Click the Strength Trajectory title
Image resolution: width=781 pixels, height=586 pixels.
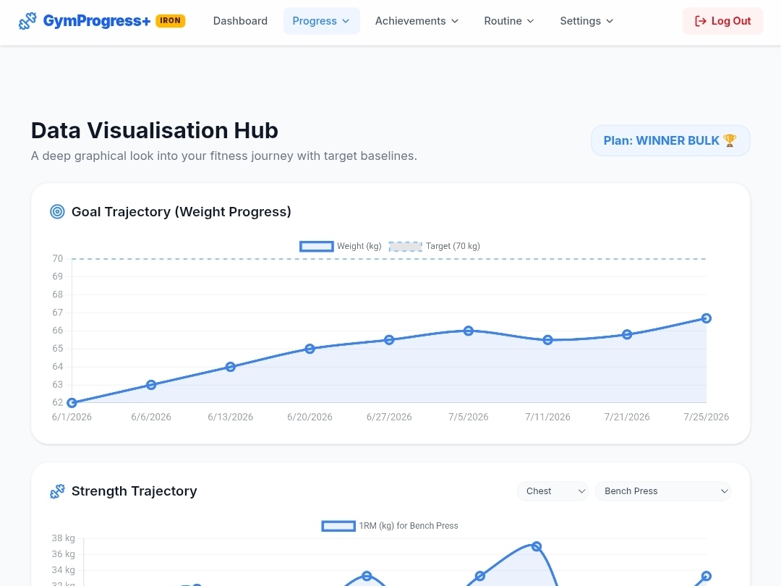point(135,491)
